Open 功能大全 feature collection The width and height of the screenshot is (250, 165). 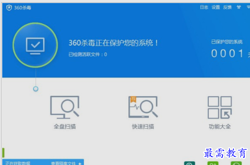[x=220, y=113]
